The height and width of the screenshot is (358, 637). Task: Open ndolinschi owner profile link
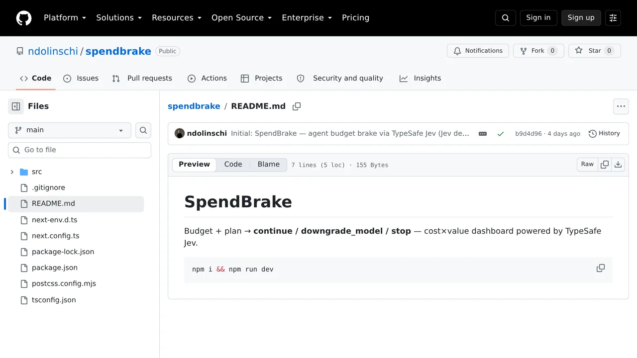(53, 51)
